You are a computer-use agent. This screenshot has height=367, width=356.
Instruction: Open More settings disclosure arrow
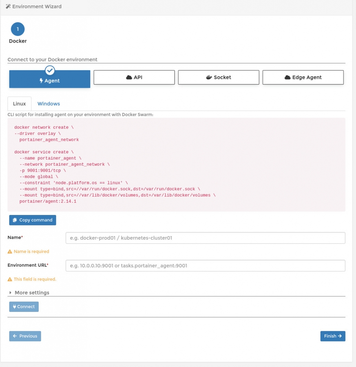click(x=10, y=292)
